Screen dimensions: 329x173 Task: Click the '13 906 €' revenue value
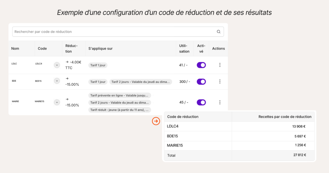[x=299, y=126]
